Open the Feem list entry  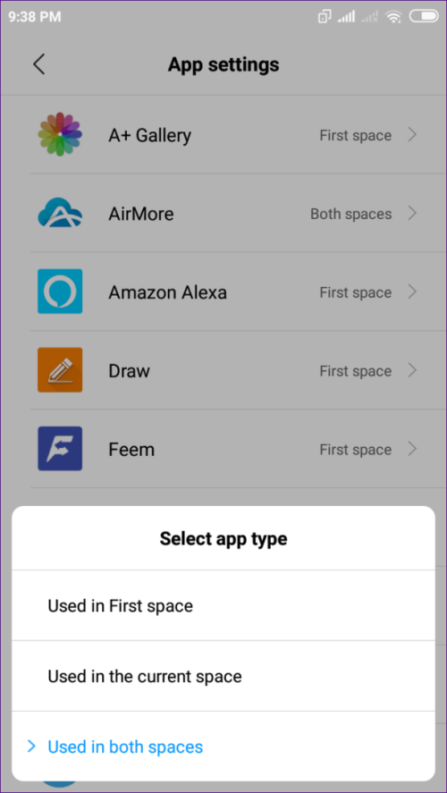coord(223,449)
